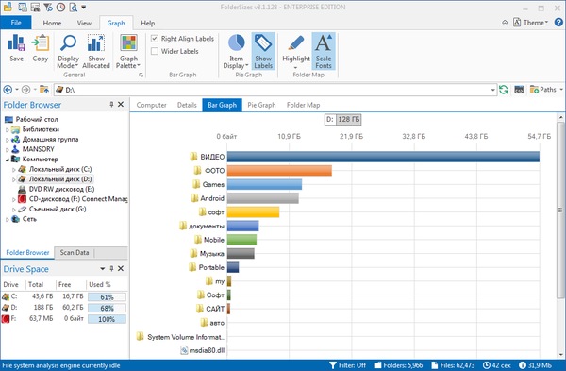Open Item Display pie options
The image size is (566, 371).
[236, 51]
